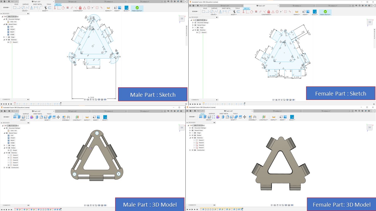Click the TOP ViewCube in Male Part sketch window

point(182,19)
